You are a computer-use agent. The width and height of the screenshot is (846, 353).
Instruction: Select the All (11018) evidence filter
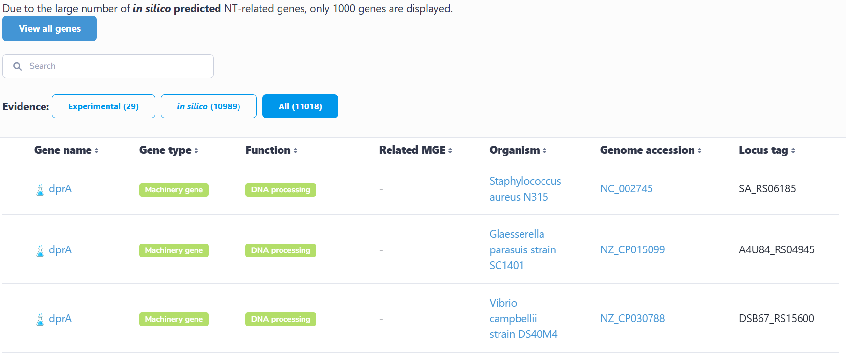[x=300, y=106]
